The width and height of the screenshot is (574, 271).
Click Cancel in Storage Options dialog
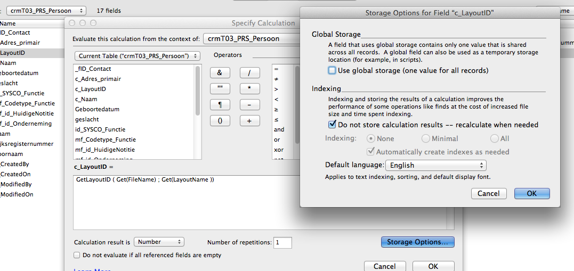click(489, 193)
